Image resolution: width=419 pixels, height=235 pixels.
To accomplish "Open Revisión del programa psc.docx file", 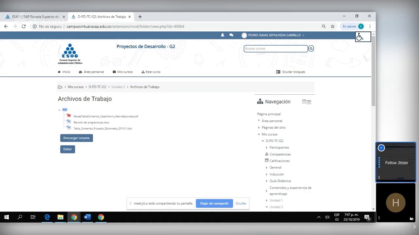I will tap(91, 122).
